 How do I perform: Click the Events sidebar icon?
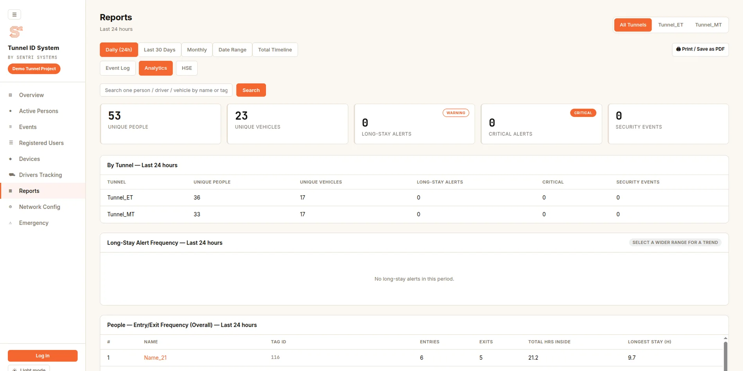pos(11,127)
